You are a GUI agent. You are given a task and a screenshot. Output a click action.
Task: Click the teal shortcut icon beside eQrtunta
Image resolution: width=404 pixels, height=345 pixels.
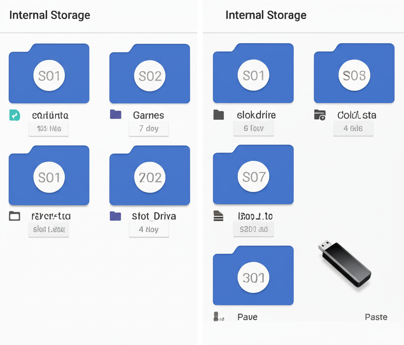point(15,115)
